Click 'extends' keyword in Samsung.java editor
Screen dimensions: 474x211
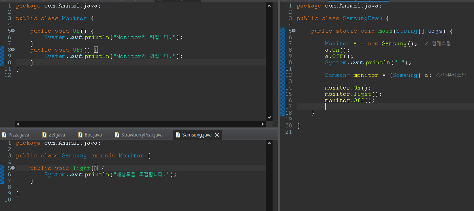pyautogui.click(x=103, y=156)
